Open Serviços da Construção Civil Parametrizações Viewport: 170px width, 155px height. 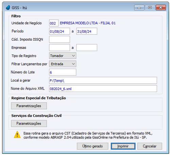tap(29, 124)
